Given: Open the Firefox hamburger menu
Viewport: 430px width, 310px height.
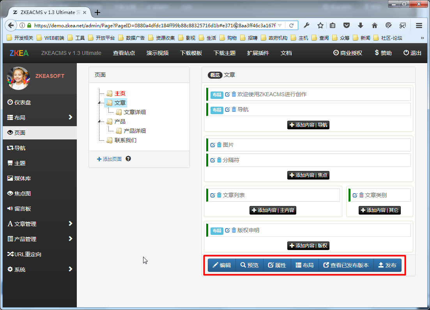Looking at the screenshot, I should [x=419, y=25].
